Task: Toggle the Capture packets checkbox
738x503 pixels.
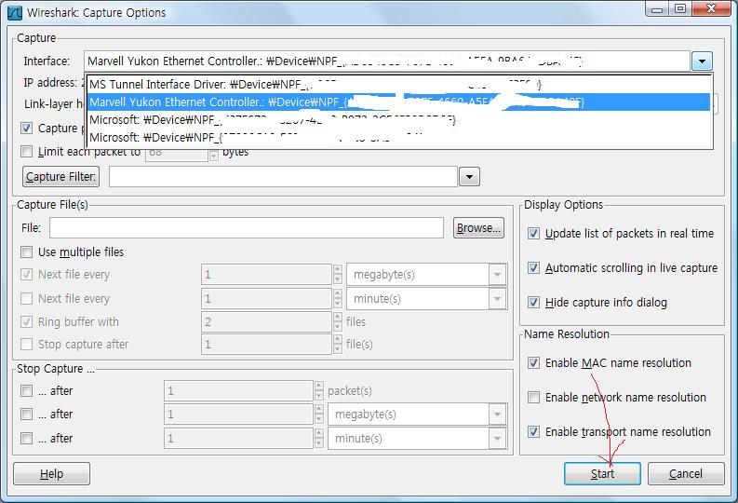Action: coord(27,129)
